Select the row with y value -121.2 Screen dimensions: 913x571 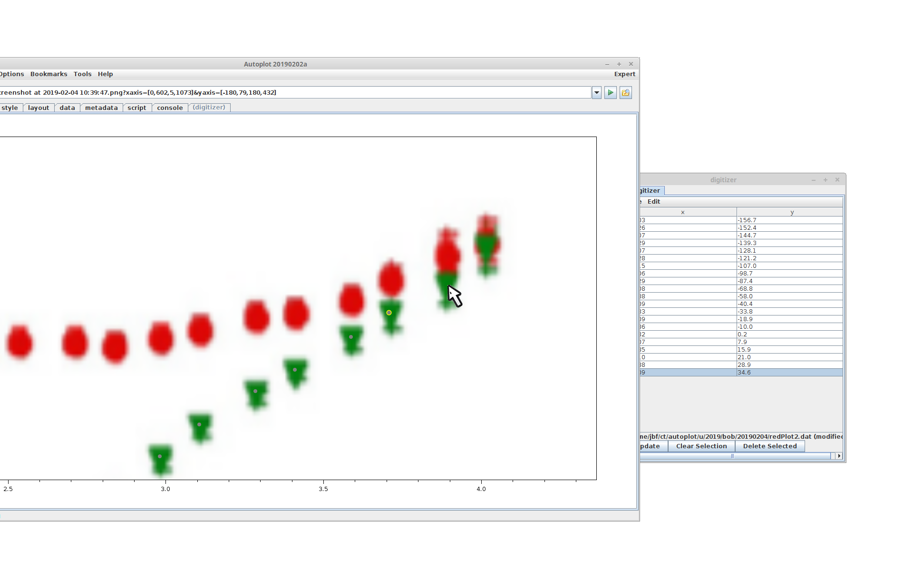point(741,258)
